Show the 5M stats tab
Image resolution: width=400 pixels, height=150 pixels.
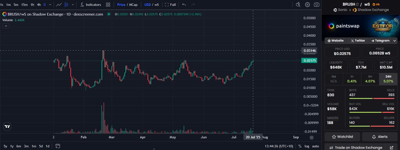[334, 78]
